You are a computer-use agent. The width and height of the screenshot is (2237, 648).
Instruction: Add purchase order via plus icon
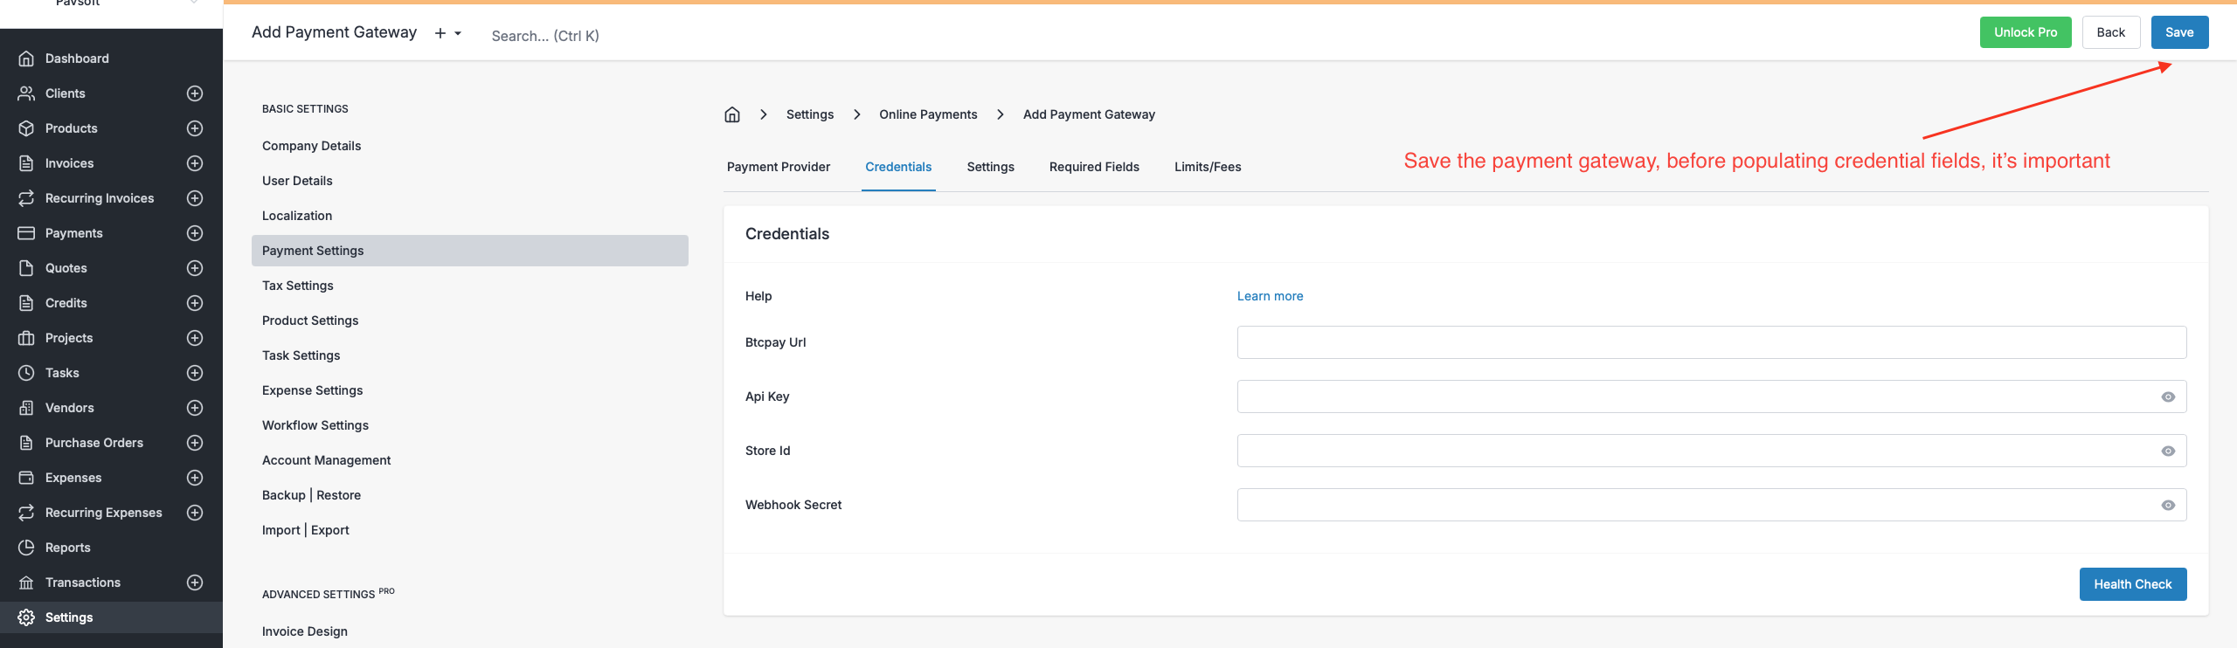click(x=195, y=443)
